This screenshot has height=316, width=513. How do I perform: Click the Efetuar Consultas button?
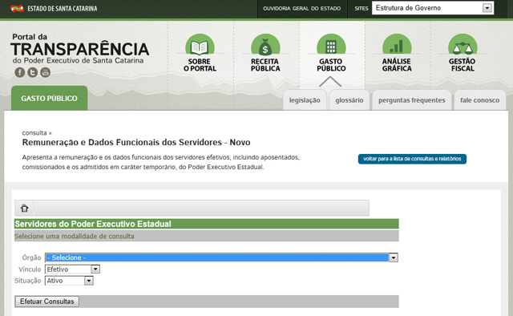(46, 302)
